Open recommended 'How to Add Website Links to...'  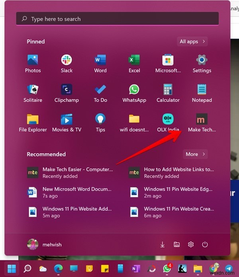pyautogui.click(x=172, y=173)
